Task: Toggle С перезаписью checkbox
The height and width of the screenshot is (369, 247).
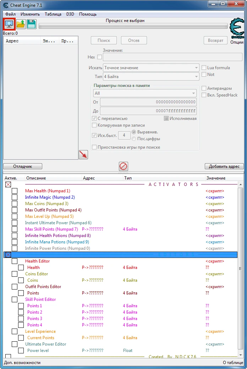Action: coord(94,119)
